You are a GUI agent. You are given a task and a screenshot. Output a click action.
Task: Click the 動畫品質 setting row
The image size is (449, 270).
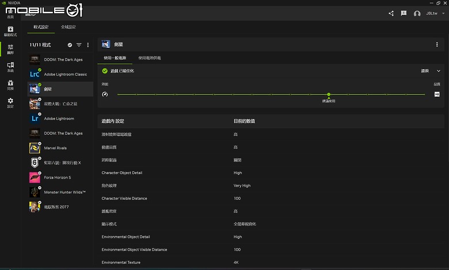(x=271, y=147)
